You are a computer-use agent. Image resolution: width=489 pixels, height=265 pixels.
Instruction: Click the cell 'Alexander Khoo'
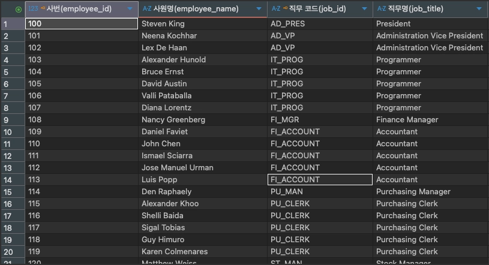(203, 204)
